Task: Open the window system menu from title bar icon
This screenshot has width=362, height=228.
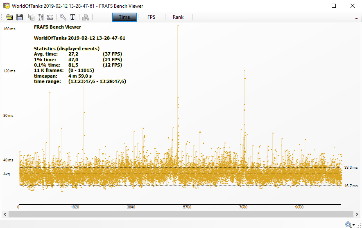Action: click(x=6, y=6)
